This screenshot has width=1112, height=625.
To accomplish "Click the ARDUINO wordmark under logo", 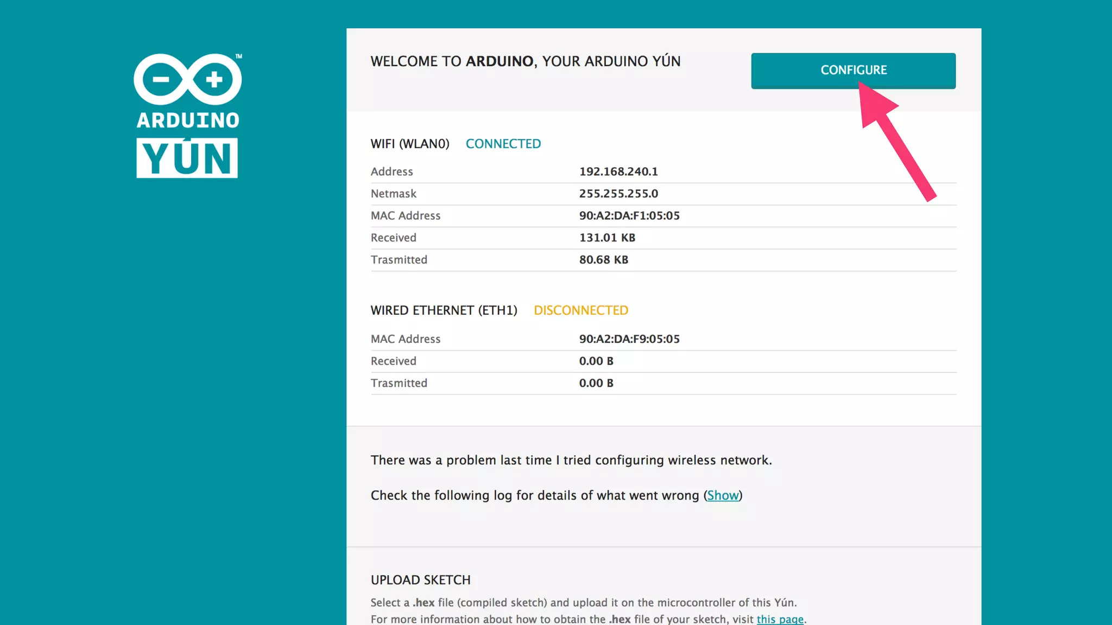I will 187,120.
